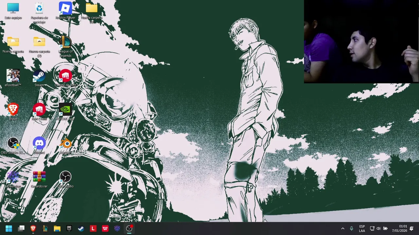Select the SKlauncher desktop shortcut
The image size is (419, 235).
13,180
